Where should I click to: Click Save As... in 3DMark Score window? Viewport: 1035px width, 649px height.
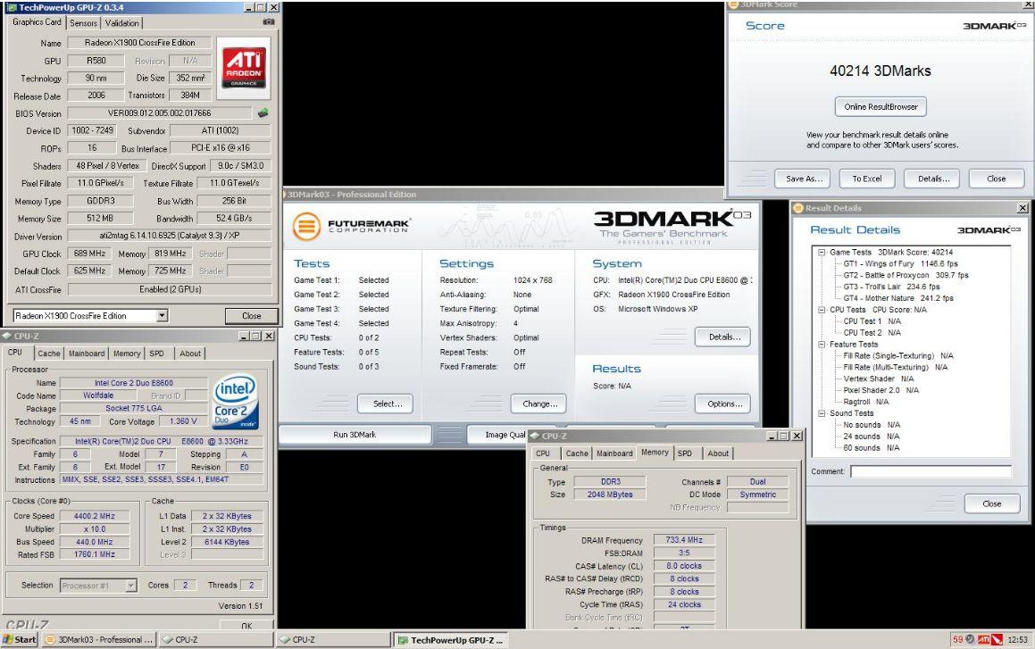pos(804,179)
